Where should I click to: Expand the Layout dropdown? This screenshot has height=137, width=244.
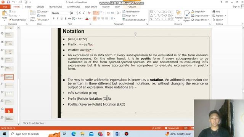point(43,12)
